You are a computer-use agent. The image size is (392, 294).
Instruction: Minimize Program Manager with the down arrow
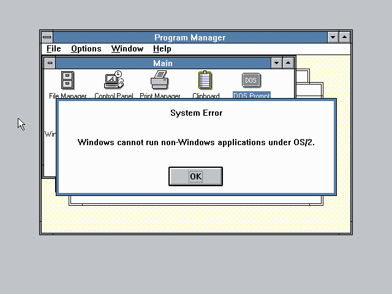pyautogui.click(x=333, y=37)
